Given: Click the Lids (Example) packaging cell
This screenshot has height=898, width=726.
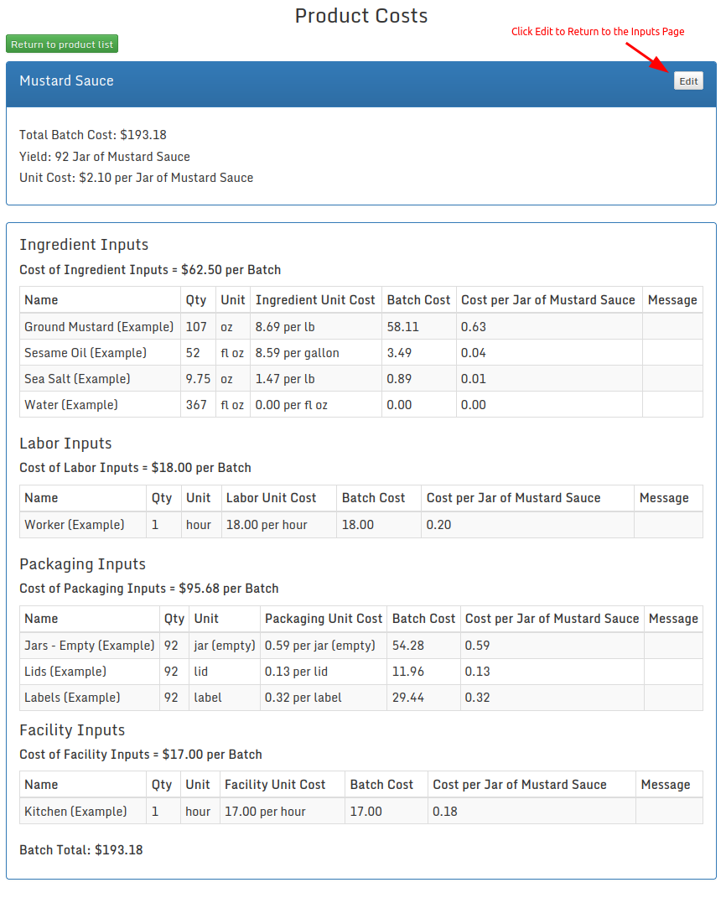Looking at the screenshot, I should pos(65,672).
